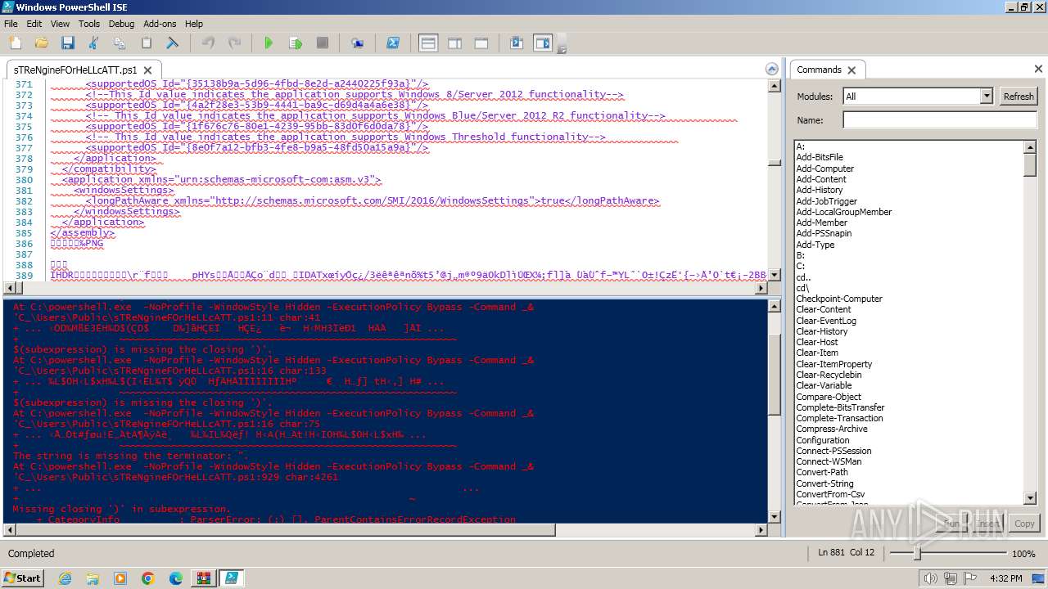The height and width of the screenshot is (589, 1048).
Task: Close the Commands add-on tab
Action: [x=851, y=70]
